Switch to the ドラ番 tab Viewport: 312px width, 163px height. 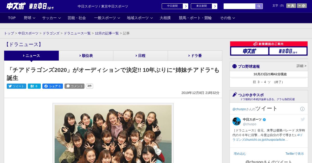coord(195,56)
